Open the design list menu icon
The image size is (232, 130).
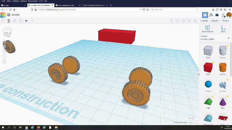coord(9,15)
